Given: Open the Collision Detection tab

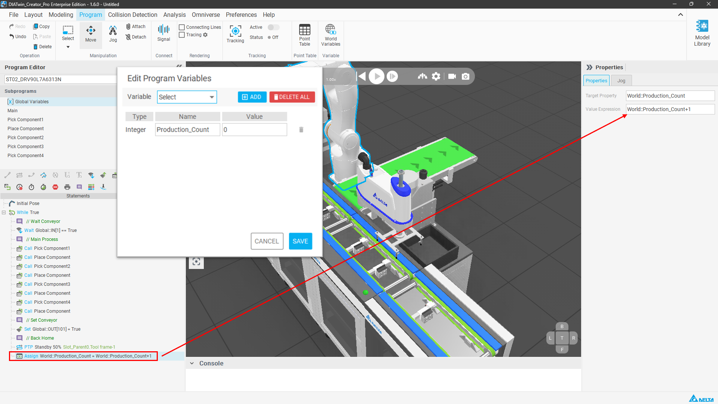Looking at the screenshot, I should 132,15.
